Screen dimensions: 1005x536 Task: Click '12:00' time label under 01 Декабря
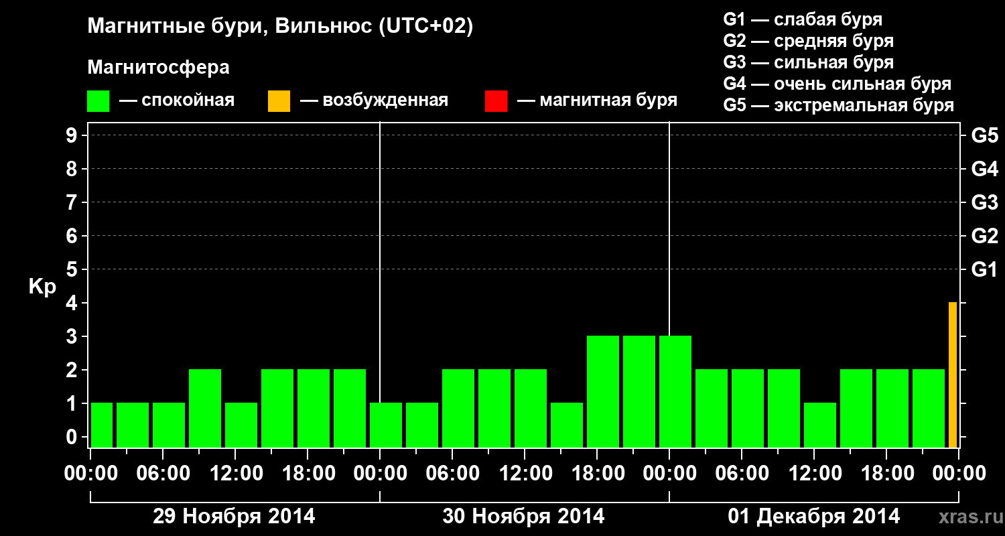pos(815,474)
